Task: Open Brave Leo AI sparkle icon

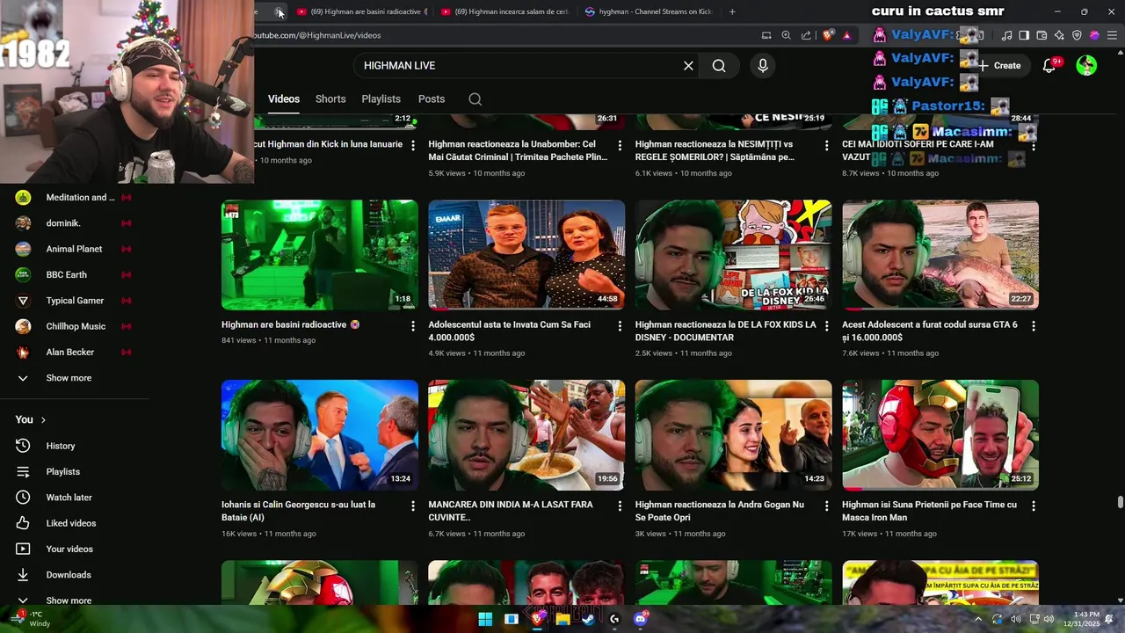Action: tap(1059, 35)
